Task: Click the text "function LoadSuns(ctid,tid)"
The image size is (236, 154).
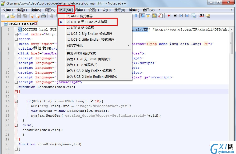Action: 47,87
